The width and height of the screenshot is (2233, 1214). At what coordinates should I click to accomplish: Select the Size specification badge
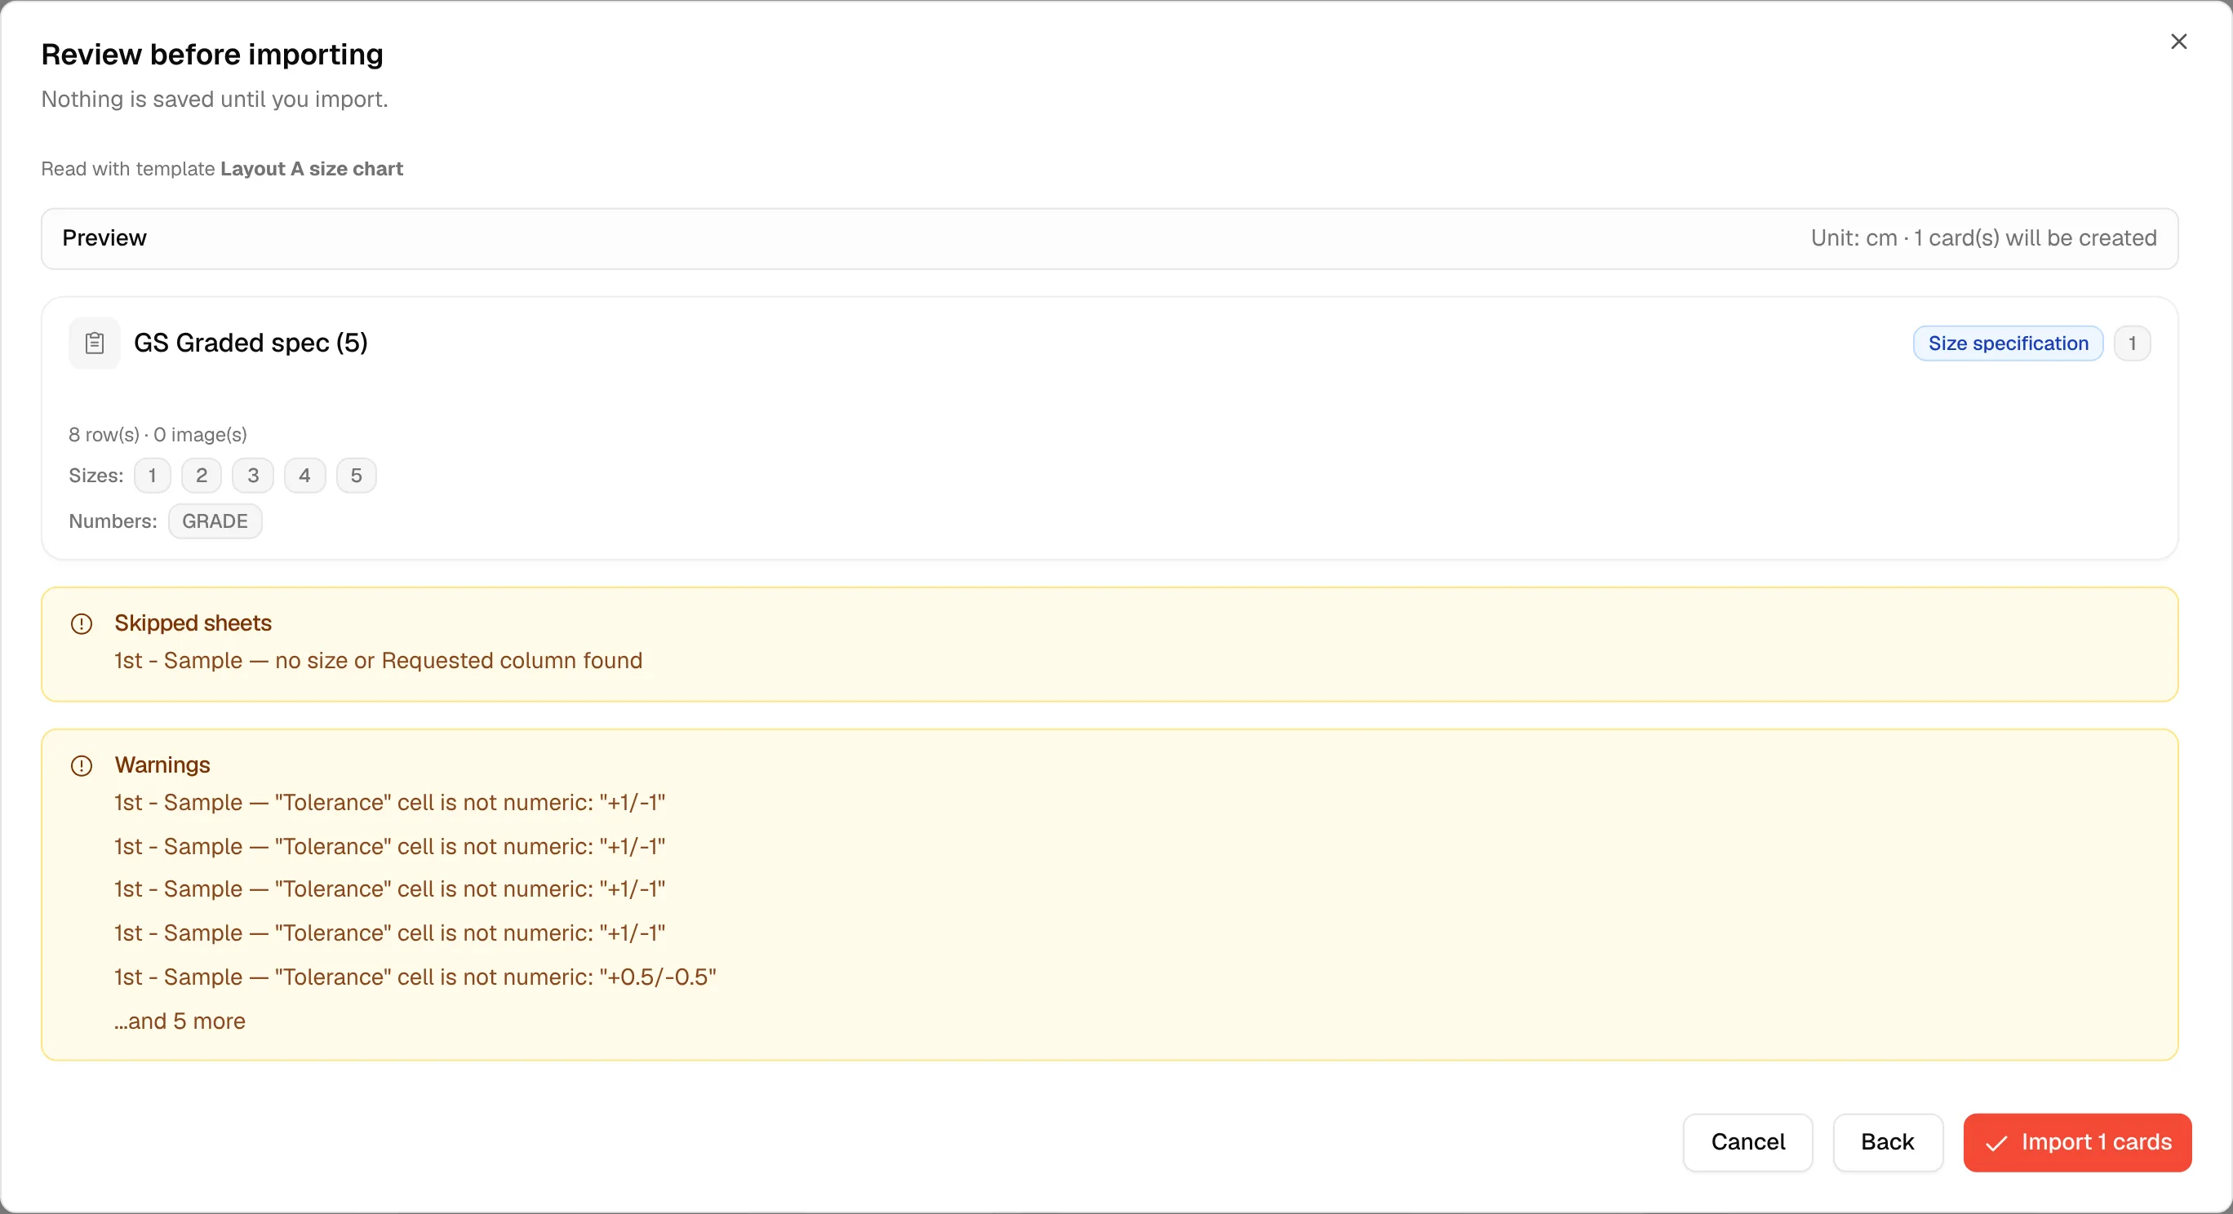(x=2008, y=343)
